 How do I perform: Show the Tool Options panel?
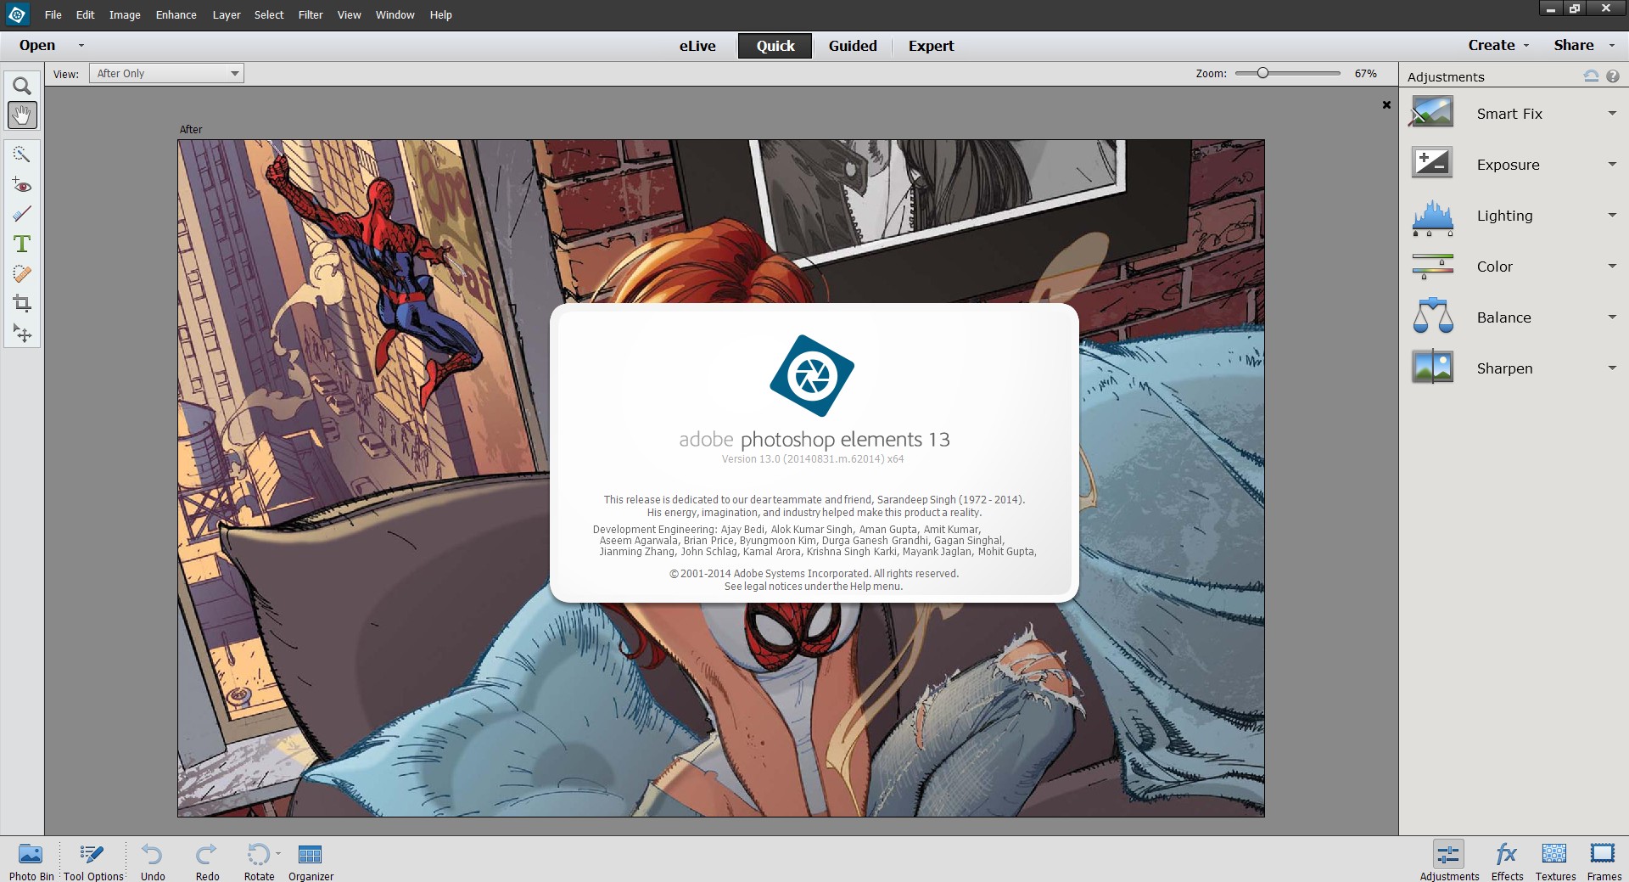pos(93,861)
